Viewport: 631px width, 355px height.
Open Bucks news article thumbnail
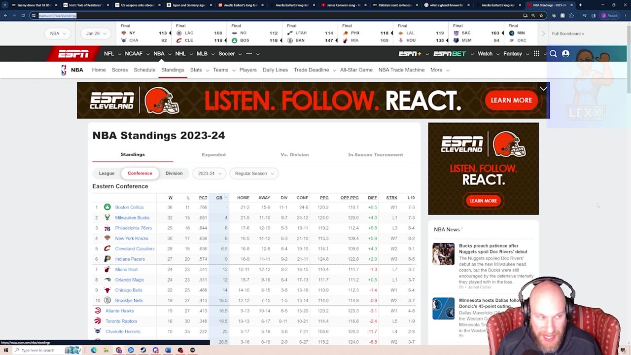click(x=443, y=254)
